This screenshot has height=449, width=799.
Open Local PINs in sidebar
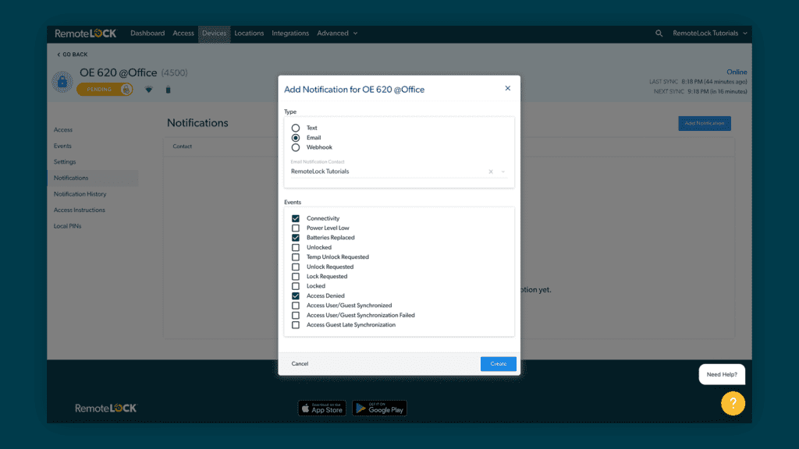pos(67,226)
